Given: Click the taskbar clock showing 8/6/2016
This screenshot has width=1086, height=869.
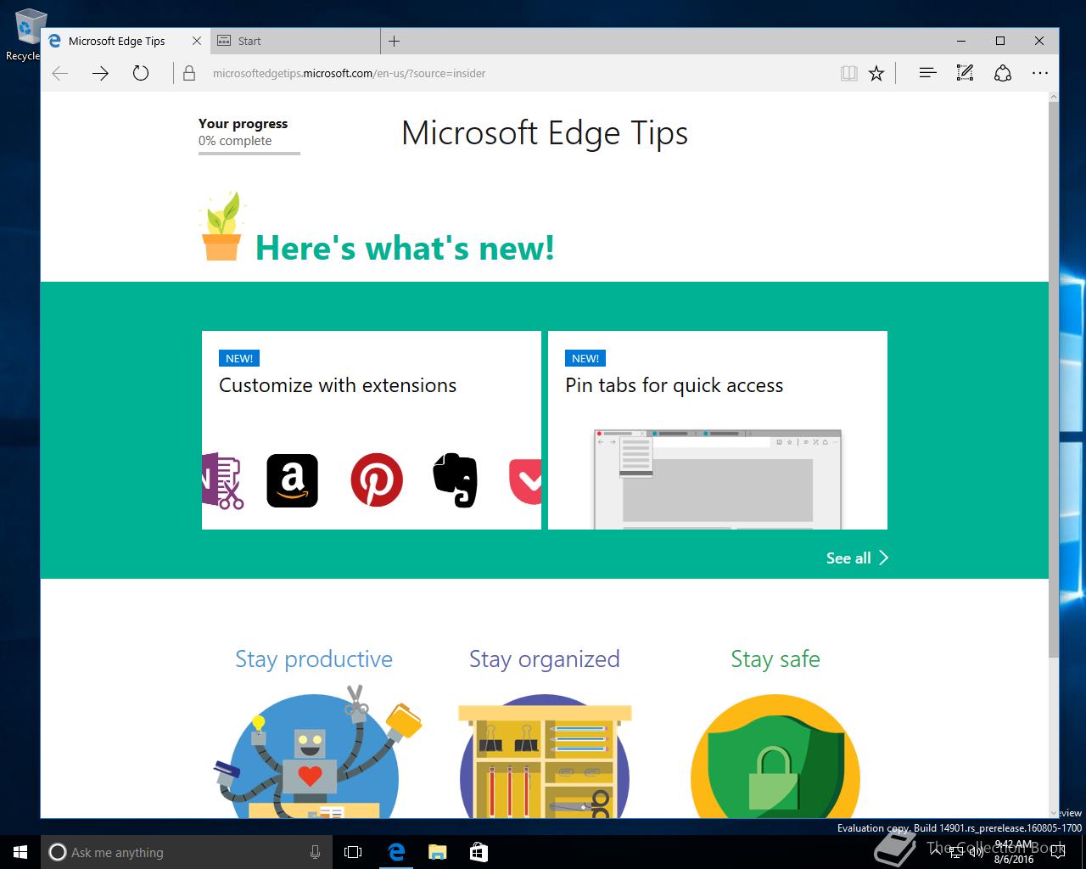Looking at the screenshot, I should click(x=1013, y=852).
